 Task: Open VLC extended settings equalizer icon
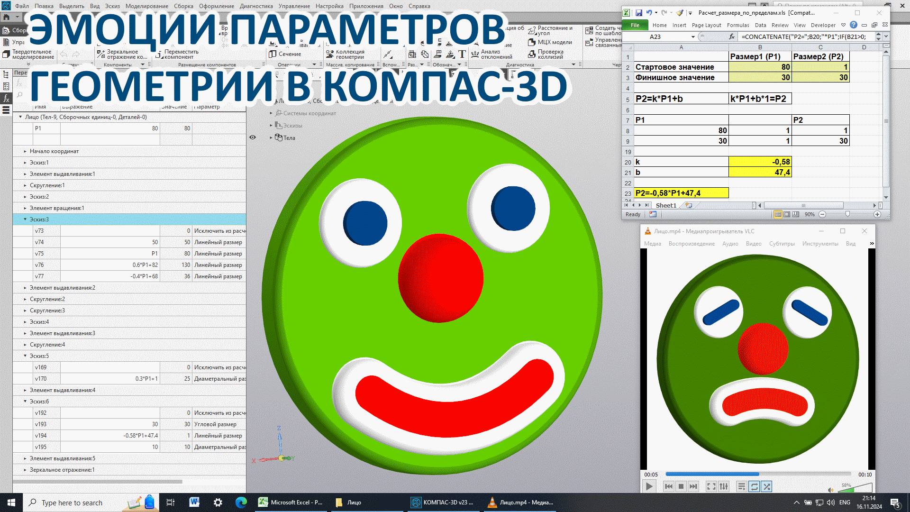pos(724,486)
